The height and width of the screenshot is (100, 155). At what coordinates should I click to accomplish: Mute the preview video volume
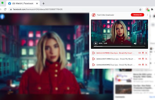tap(135, 43)
